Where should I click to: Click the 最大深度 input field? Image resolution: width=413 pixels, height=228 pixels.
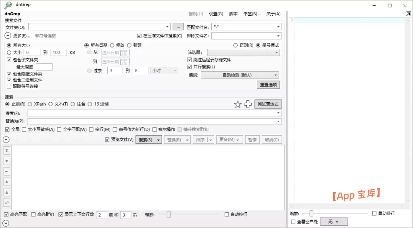tap(44, 67)
